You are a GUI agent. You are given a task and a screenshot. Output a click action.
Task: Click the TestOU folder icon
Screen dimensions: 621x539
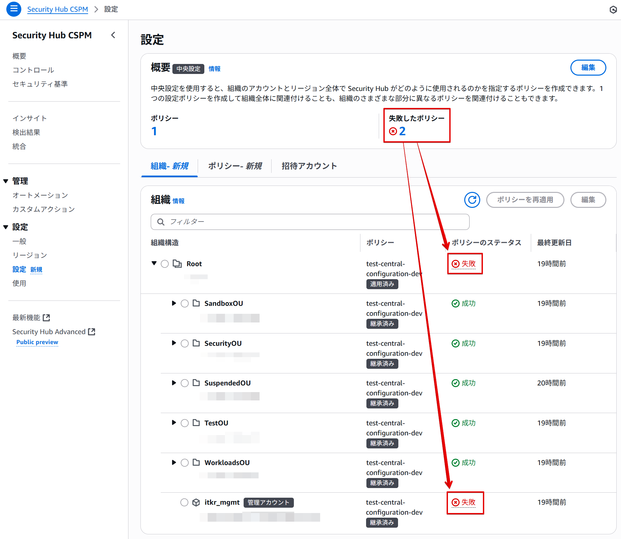[196, 423]
